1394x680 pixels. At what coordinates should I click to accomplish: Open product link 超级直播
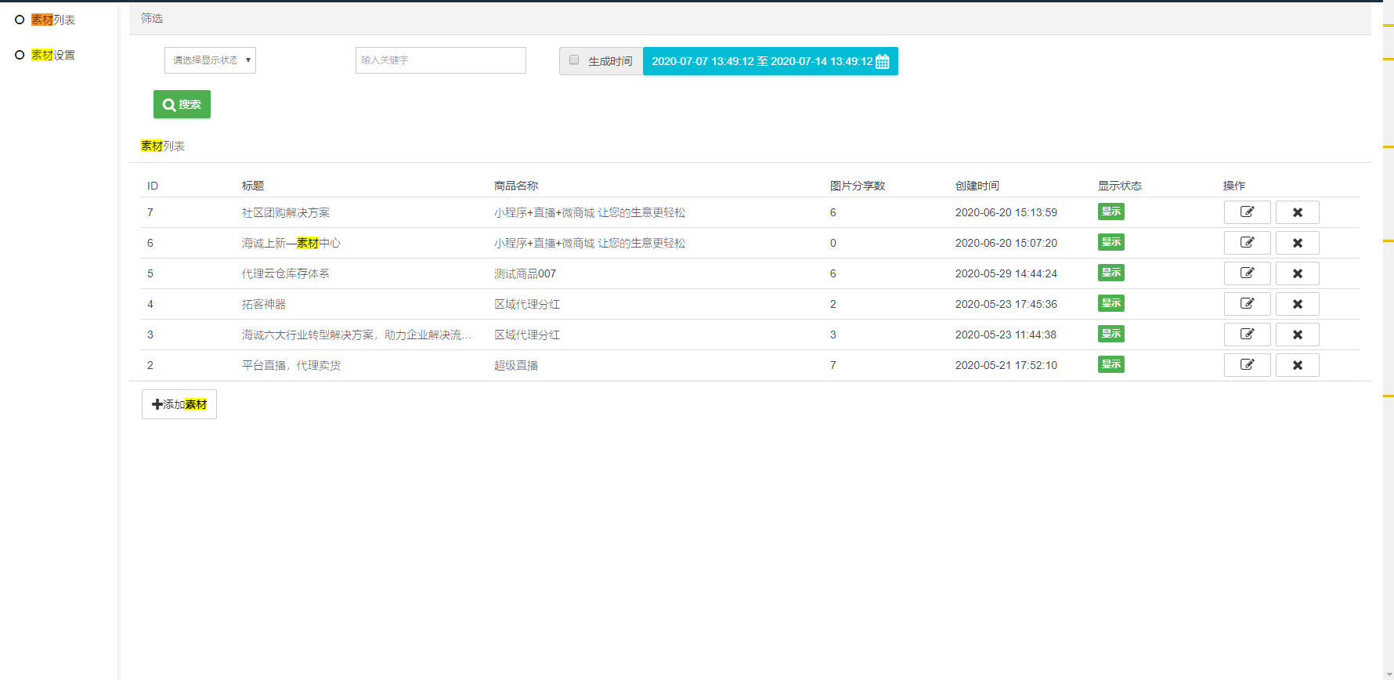point(516,365)
